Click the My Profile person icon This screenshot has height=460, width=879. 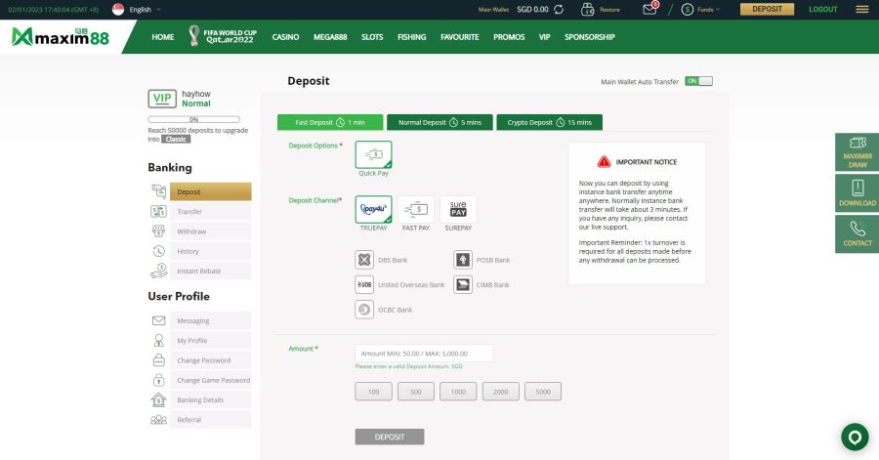coord(158,340)
